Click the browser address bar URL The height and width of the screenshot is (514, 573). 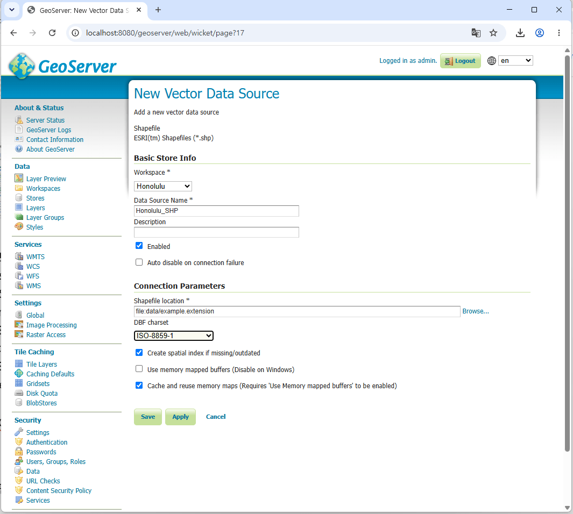tap(165, 33)
